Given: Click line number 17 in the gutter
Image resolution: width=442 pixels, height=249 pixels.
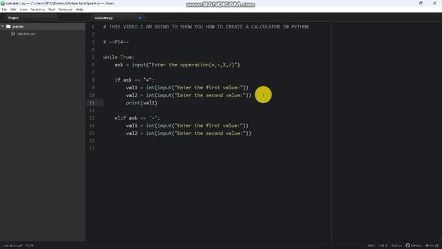Looking at the screenshot, I should (x=92, y=149).
